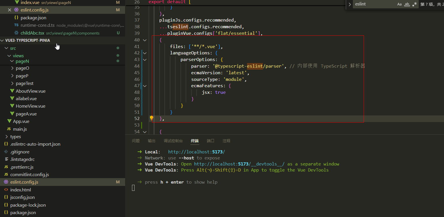Toggle Use Regular Expression in find widget
The width and height of the screenshot is (444, 217).
pyautogui.click(x=414, y=4)
